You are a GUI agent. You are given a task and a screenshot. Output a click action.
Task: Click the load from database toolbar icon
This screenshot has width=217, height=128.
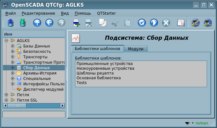(10, 23)
